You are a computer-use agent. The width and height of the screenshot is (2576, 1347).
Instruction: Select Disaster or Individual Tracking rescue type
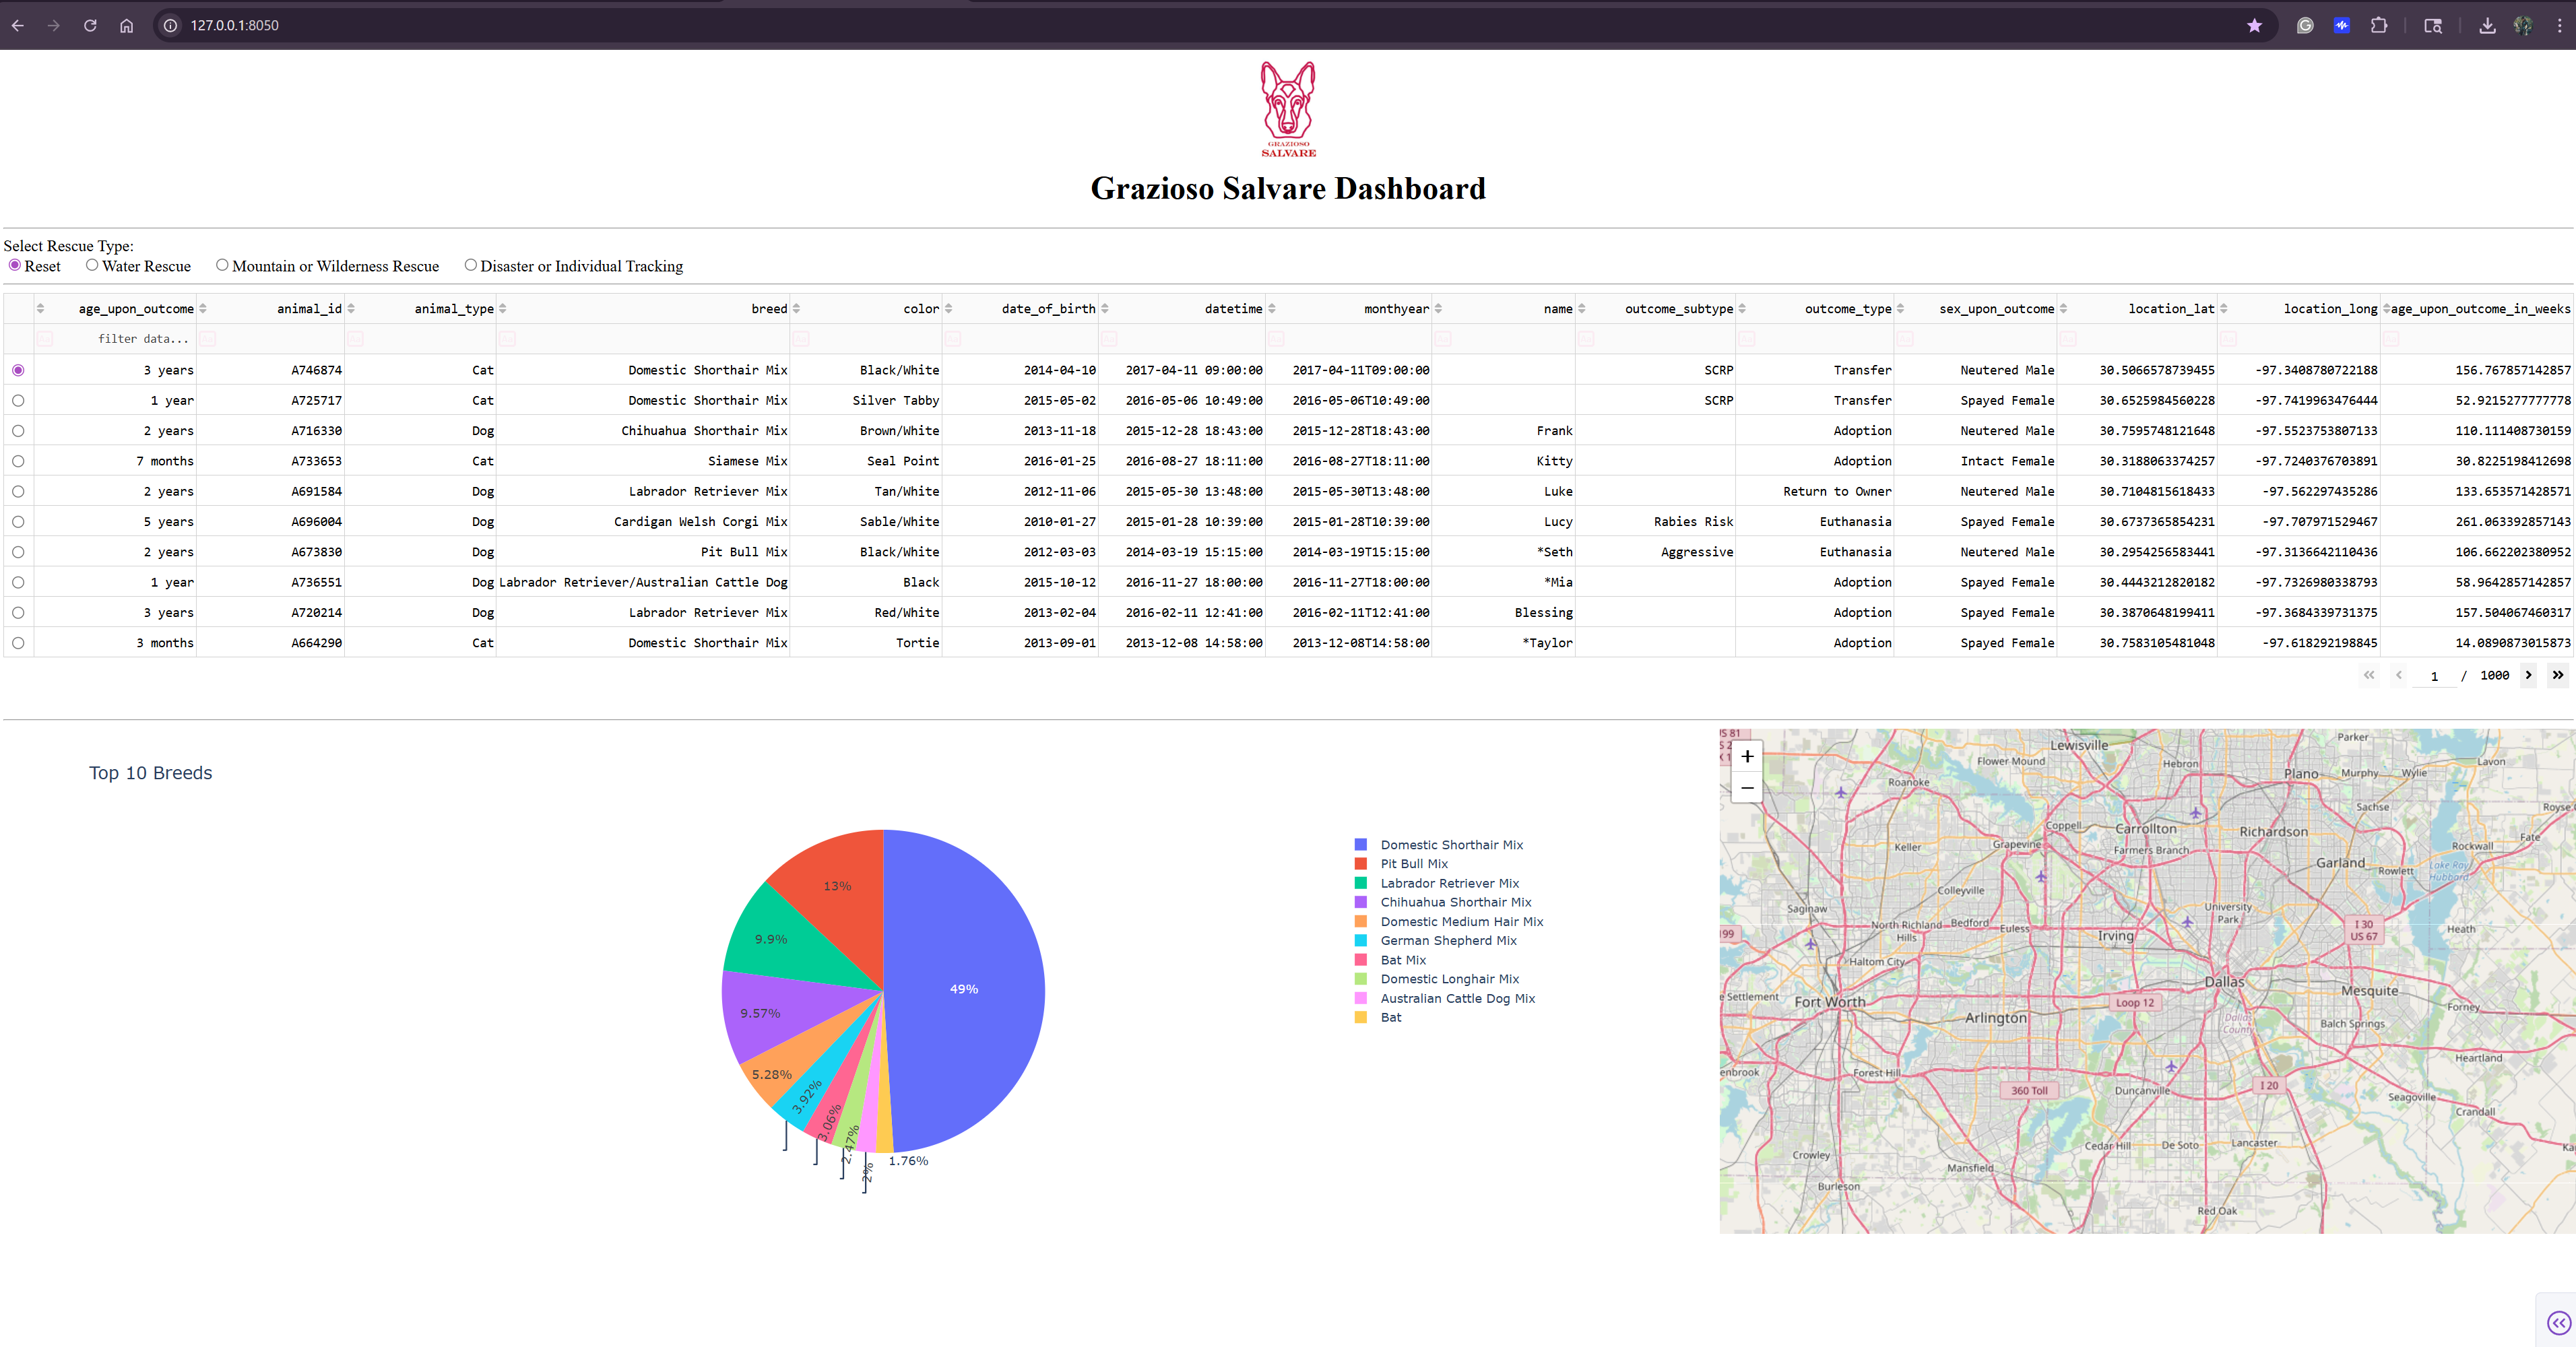pyautogui.click(x=471, y=265)
